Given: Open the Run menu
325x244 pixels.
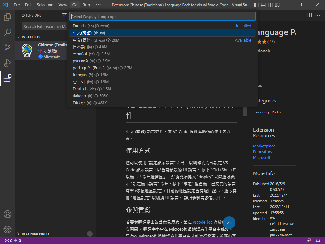Looking at the screenshot, I should (x=86, y=5).
